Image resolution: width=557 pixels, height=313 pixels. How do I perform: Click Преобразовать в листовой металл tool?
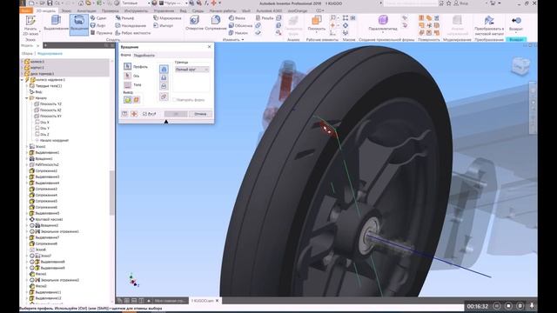tap(489, 25)
